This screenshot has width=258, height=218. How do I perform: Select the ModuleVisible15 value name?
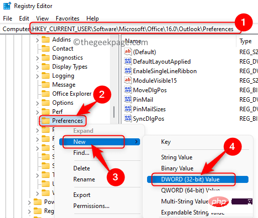coord(155,81)
